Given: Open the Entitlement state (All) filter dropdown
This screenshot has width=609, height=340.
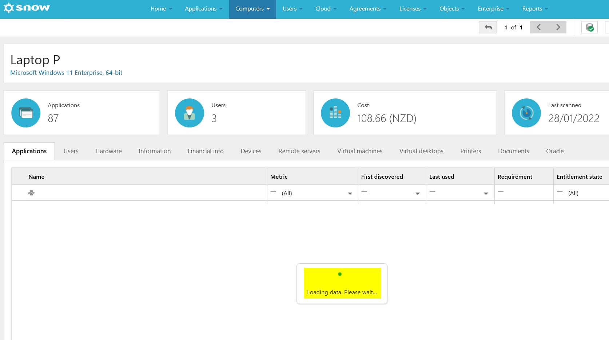Looking at the screenshot, I should (588, 193).
